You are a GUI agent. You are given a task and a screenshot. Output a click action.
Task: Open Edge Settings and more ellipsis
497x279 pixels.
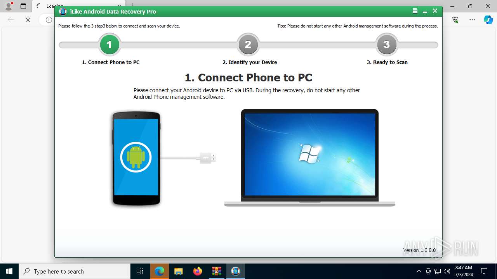click(x=472, y=19)
